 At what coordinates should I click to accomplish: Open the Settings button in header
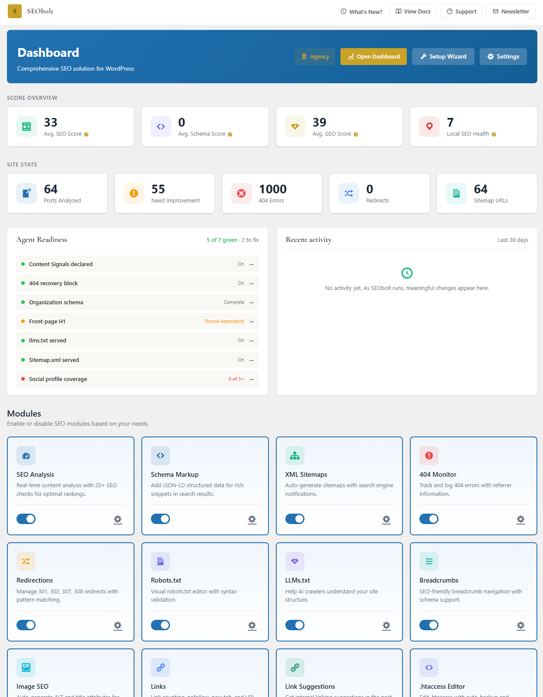[x=503, y=56]
